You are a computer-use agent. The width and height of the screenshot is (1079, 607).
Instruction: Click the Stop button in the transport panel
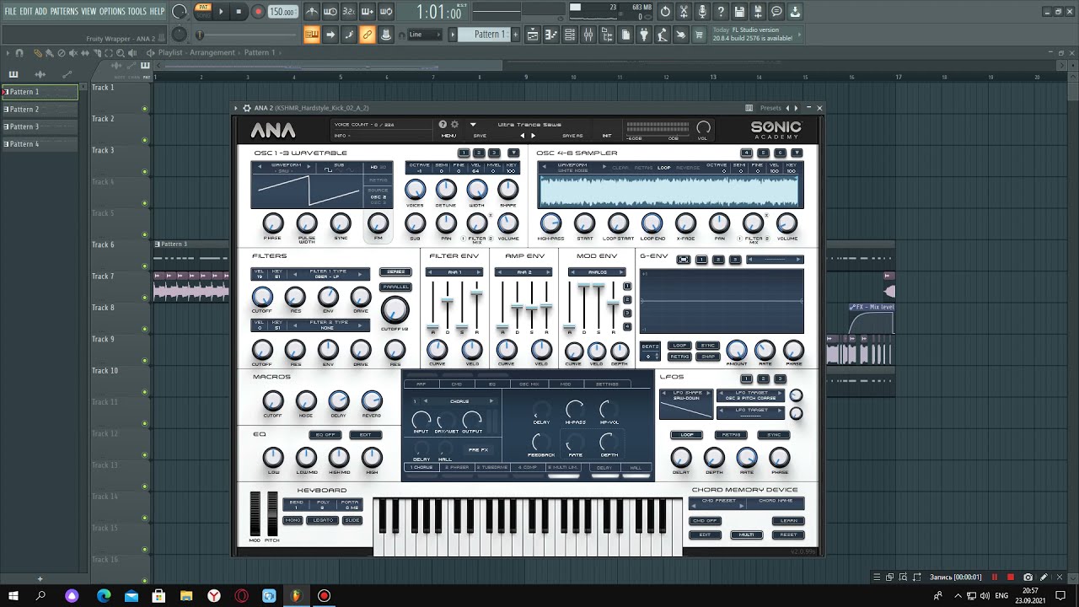239,12
